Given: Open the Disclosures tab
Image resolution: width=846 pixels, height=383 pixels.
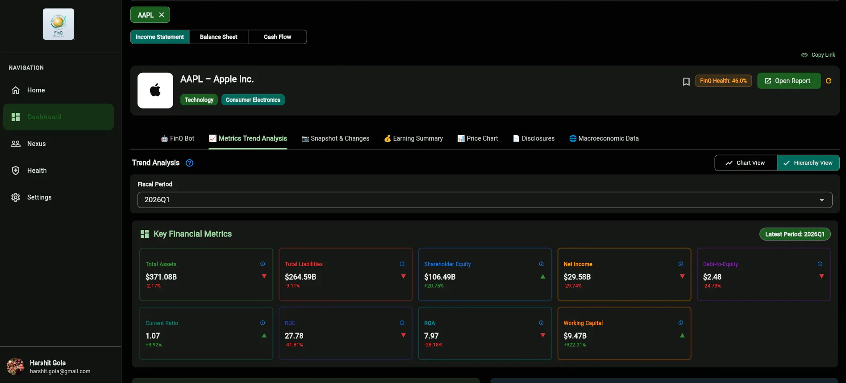Looking at the screenshot, I should pos(534,138).
